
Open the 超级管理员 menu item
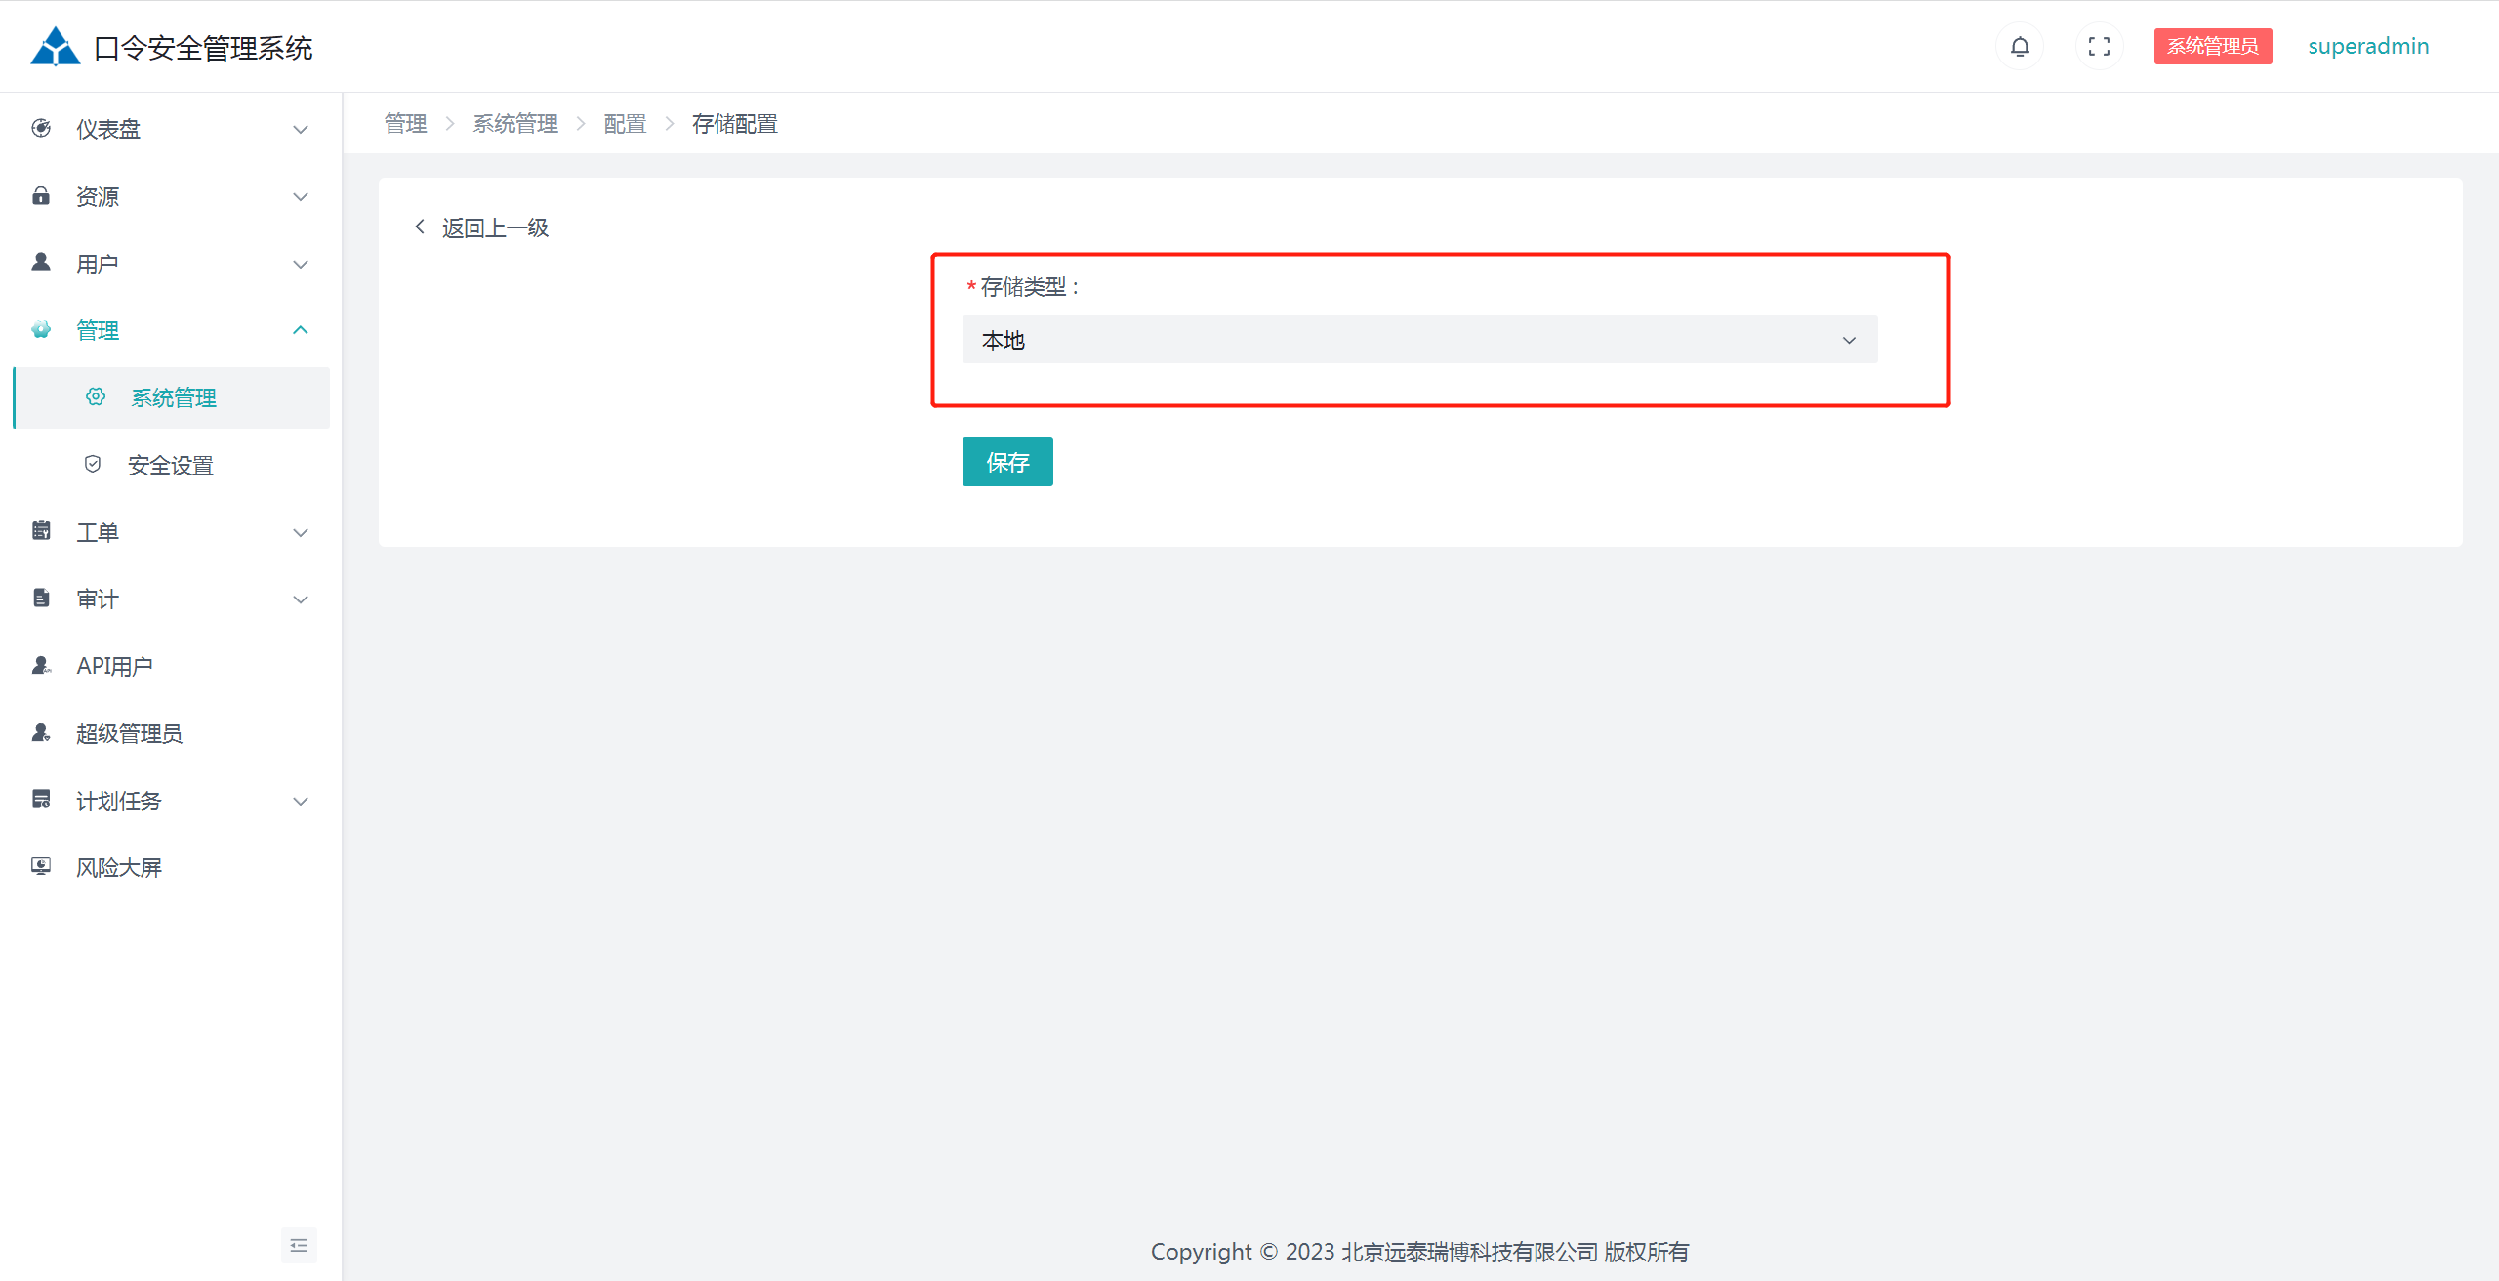pos(129,733)
